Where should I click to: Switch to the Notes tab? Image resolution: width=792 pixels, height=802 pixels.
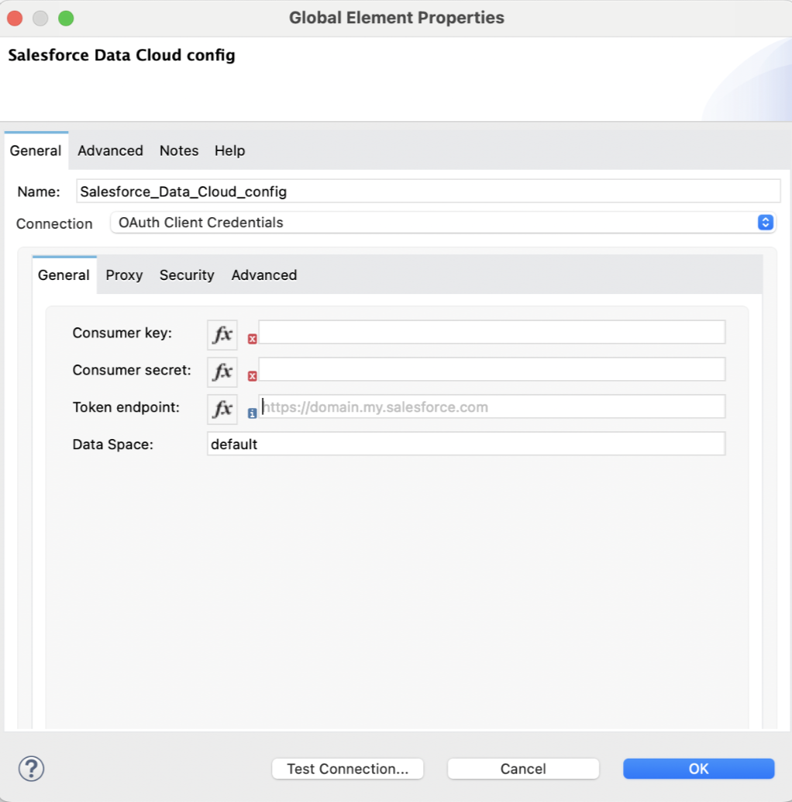click(x=178, y=150)
